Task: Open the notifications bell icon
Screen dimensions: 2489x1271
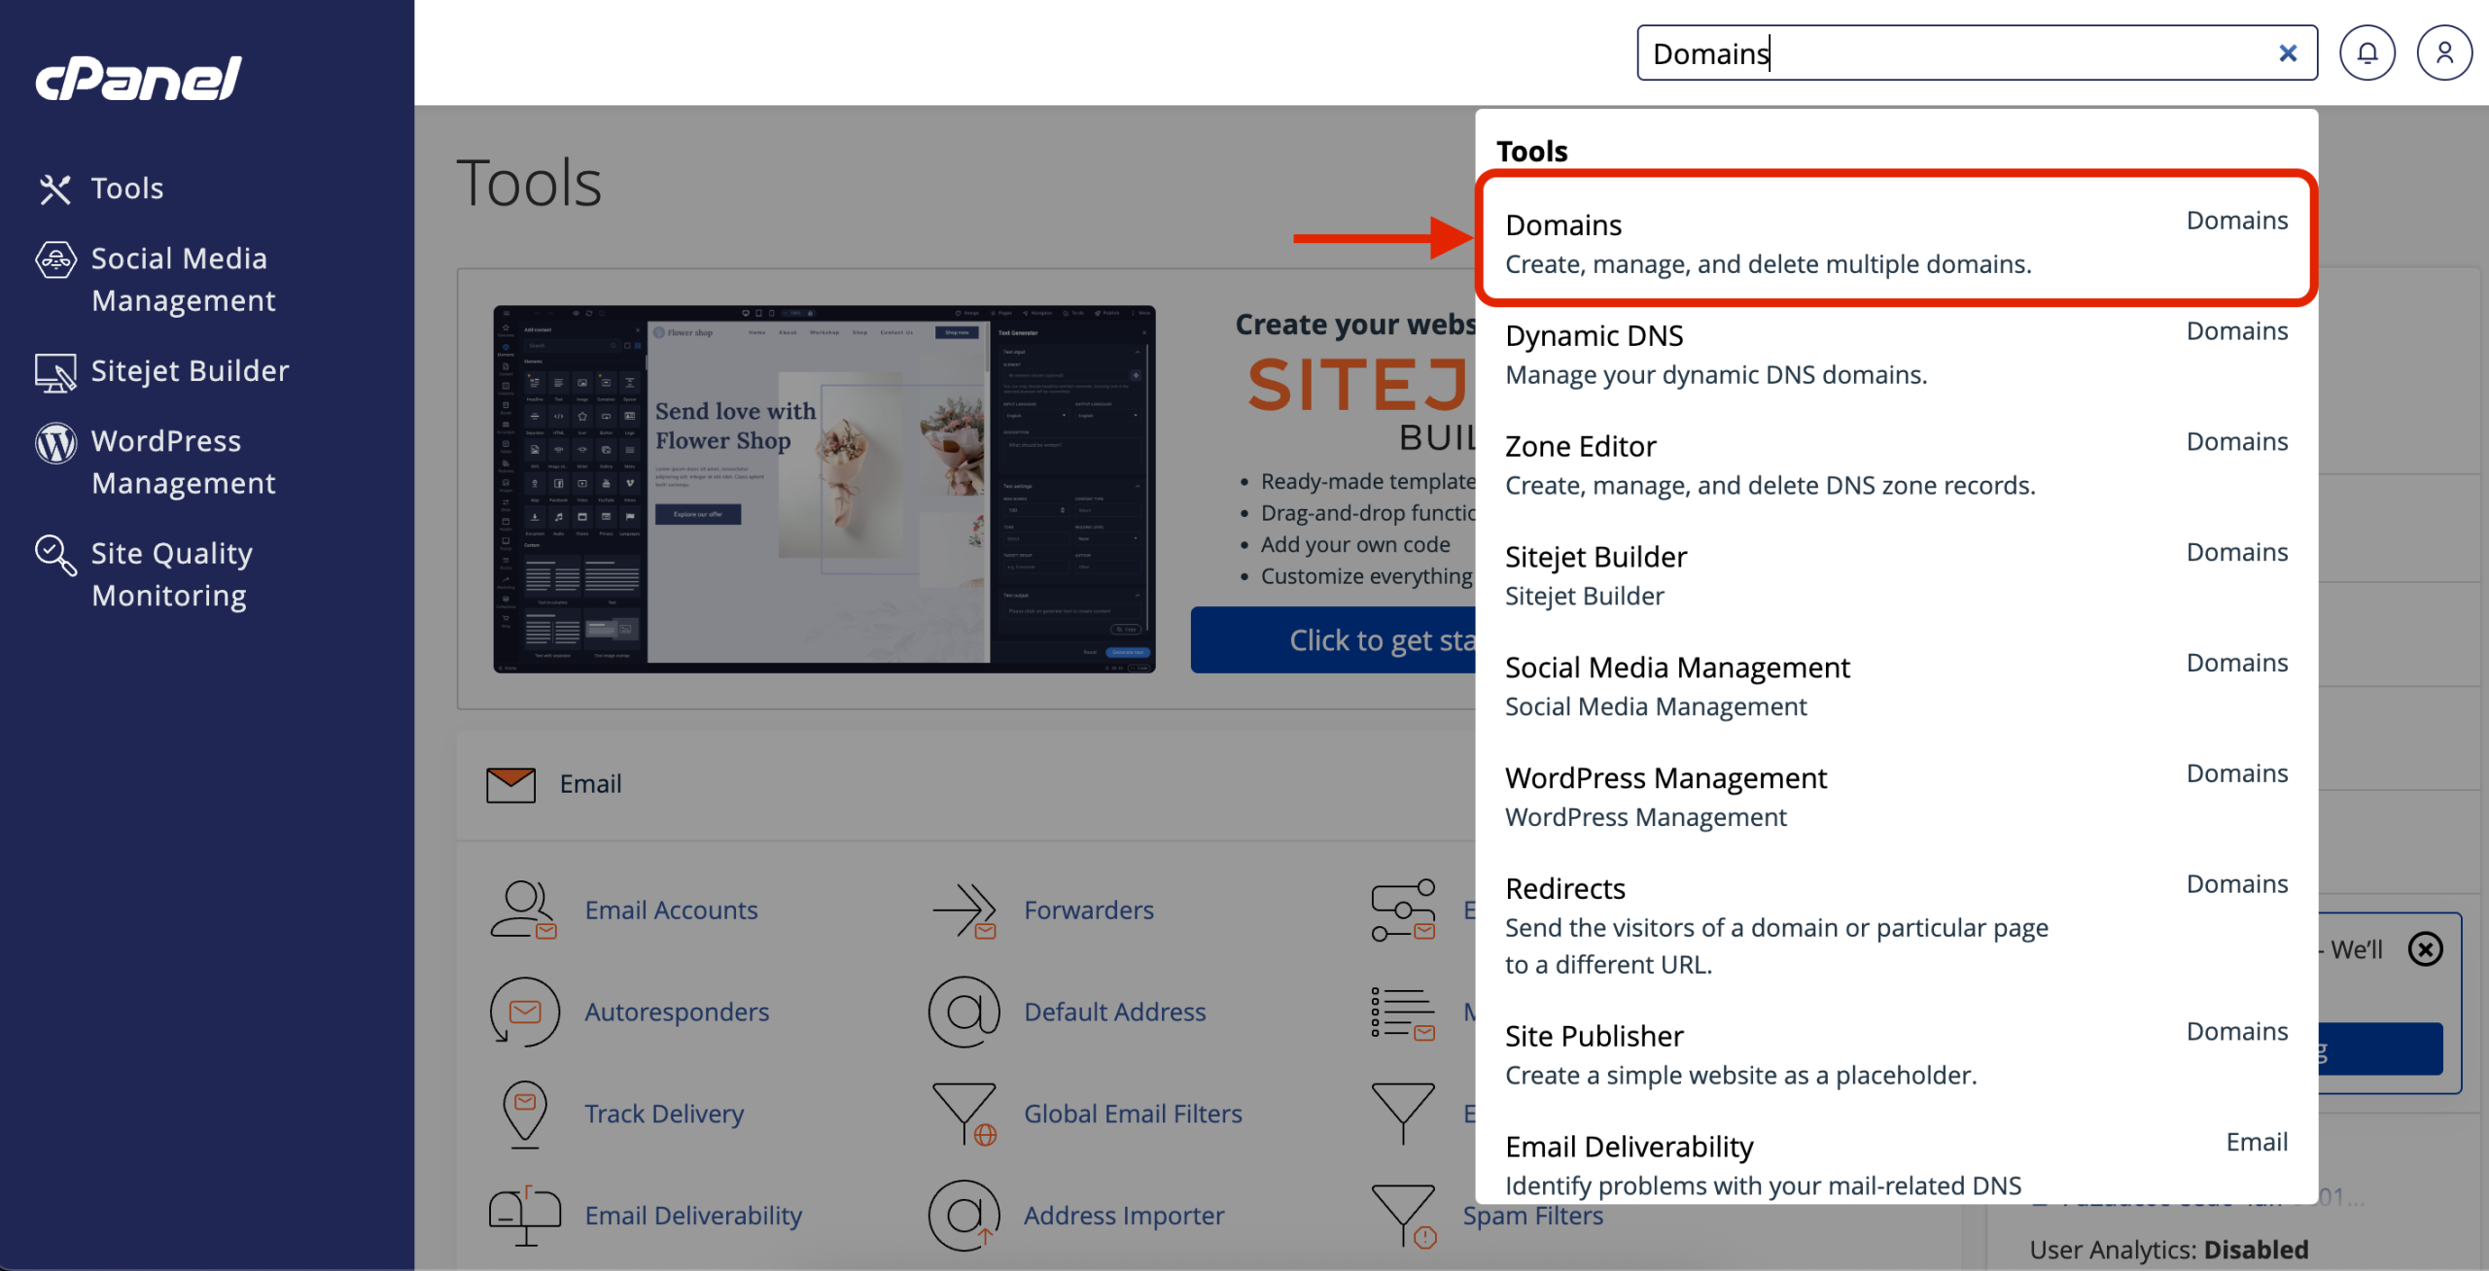Action: pos(2366,52)
